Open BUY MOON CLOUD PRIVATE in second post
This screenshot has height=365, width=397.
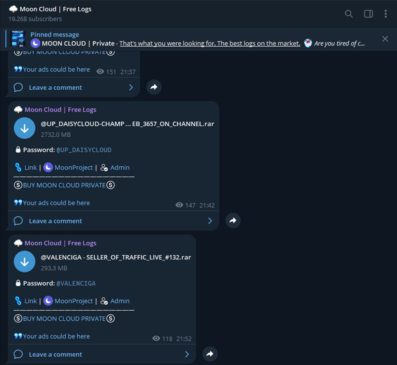(x=64, y=185)
